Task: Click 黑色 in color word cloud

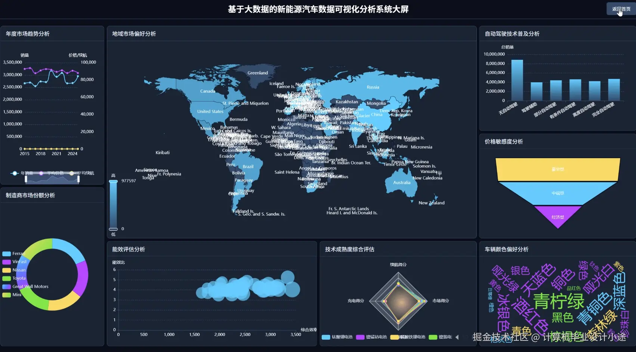Action: (562, 318)
